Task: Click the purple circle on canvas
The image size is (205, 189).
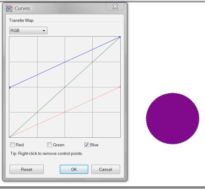Action: pos(173,119)
